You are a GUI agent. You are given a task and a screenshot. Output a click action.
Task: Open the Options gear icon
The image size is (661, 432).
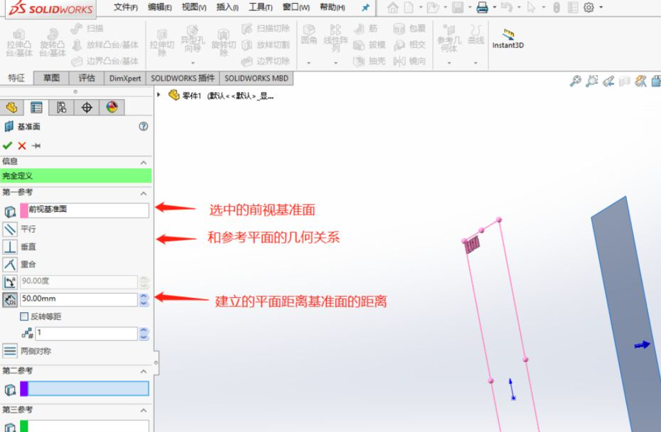coord(589,7)
